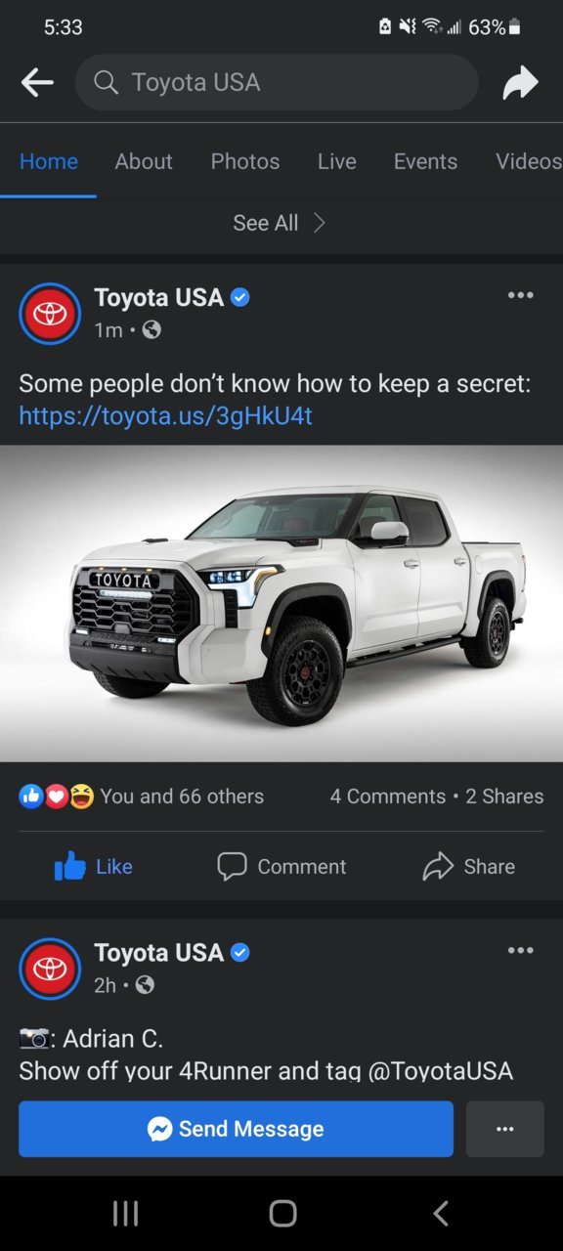Image resolution: width=563 pixels, height=1251 pixels.
Task: Tap Toyota logo avatar on the 4Runner post
Action: 50,969
